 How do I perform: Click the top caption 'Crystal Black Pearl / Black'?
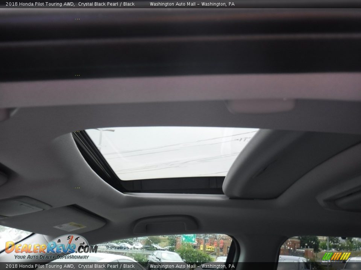tap(106, 4)
